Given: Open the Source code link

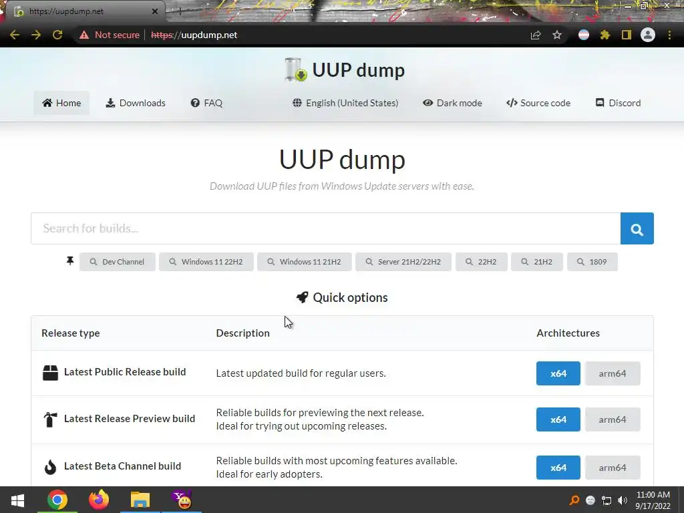Looking at the screenshot, I should 538,103.
